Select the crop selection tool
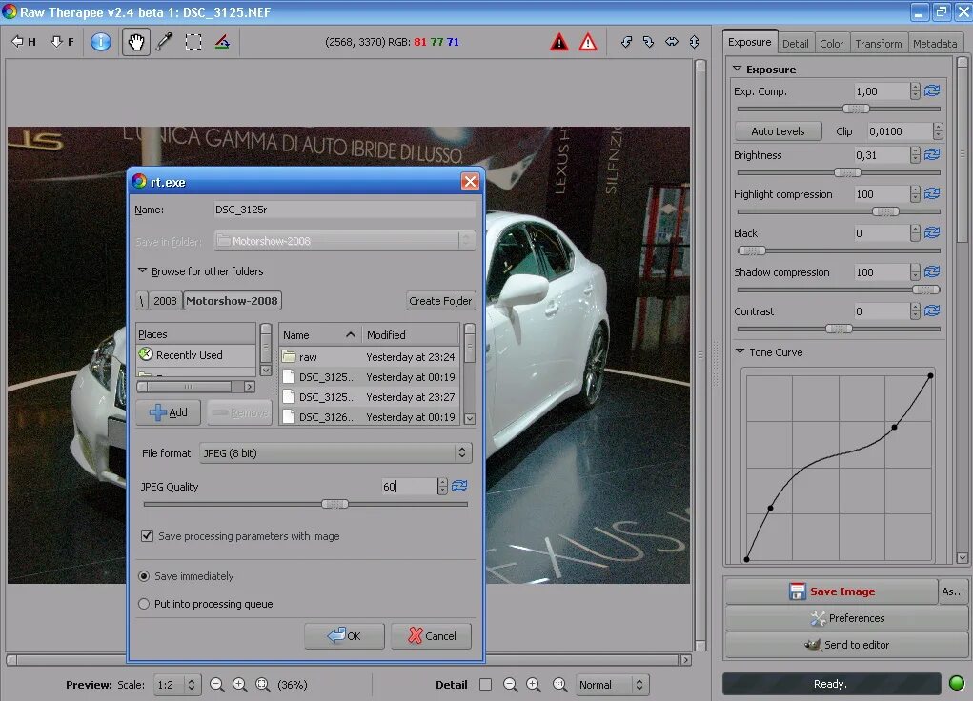Screen dimensions: 973x701 click(x=193, y=42)
